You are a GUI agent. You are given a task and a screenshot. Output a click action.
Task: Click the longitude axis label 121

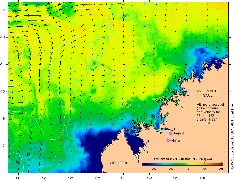[x=71, y=178]
